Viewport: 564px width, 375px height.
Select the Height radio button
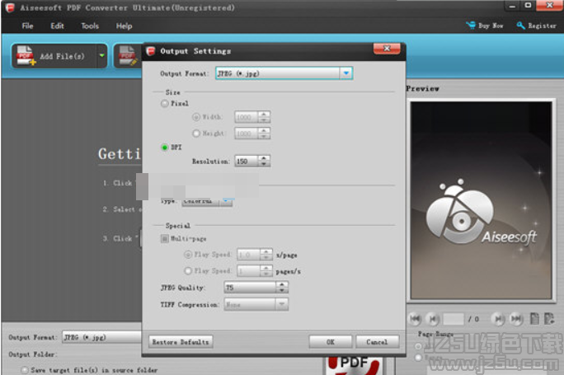[196, 134]
